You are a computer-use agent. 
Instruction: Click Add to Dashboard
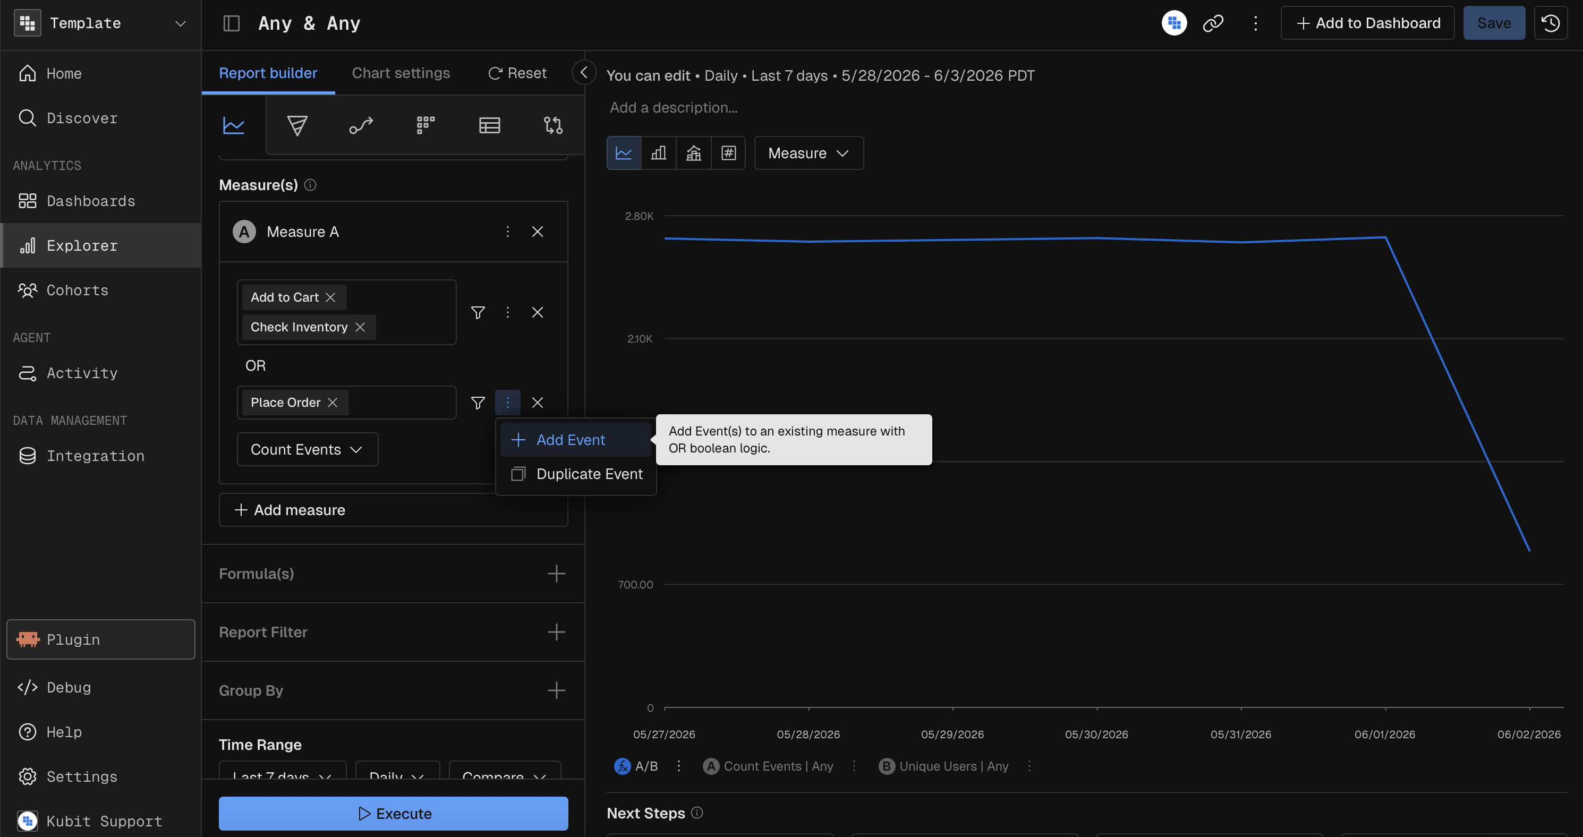coord(1367,23)
